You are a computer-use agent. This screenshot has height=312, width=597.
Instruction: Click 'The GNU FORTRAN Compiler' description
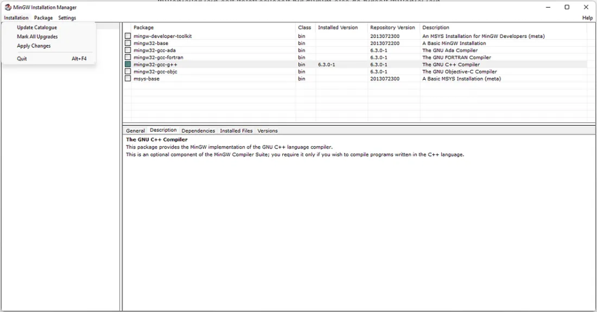click(456, 58)
